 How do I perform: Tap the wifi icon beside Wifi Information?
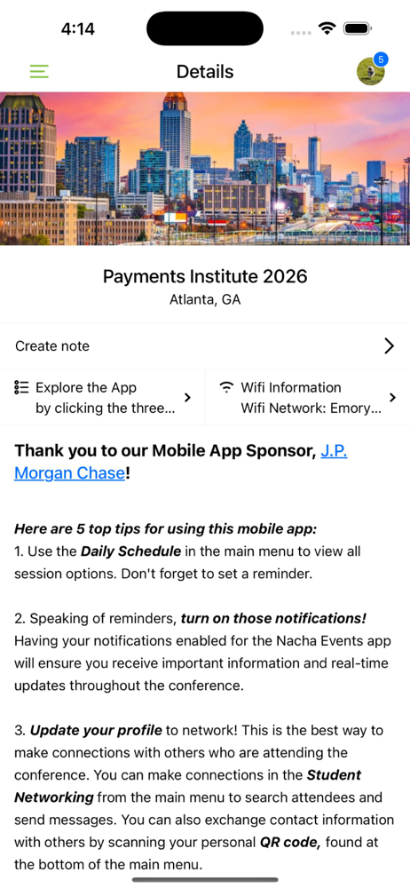coord(226,388)
